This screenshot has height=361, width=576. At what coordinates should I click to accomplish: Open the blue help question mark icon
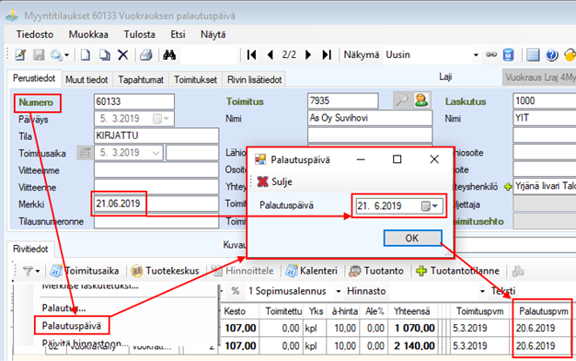551,55
